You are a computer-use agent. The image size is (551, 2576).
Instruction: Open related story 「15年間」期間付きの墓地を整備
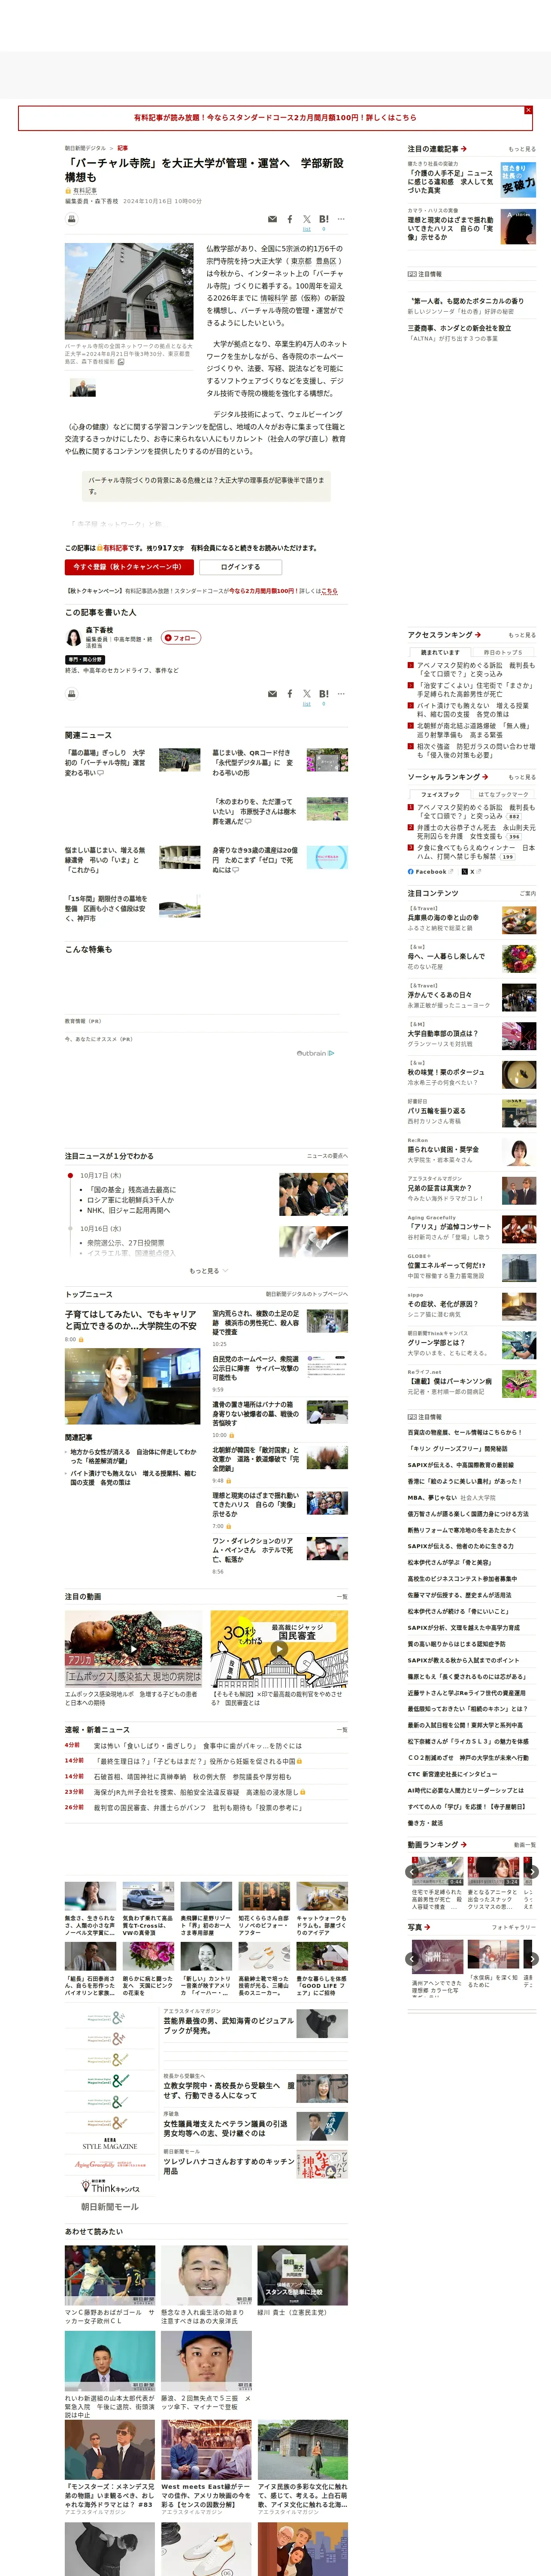106,908
